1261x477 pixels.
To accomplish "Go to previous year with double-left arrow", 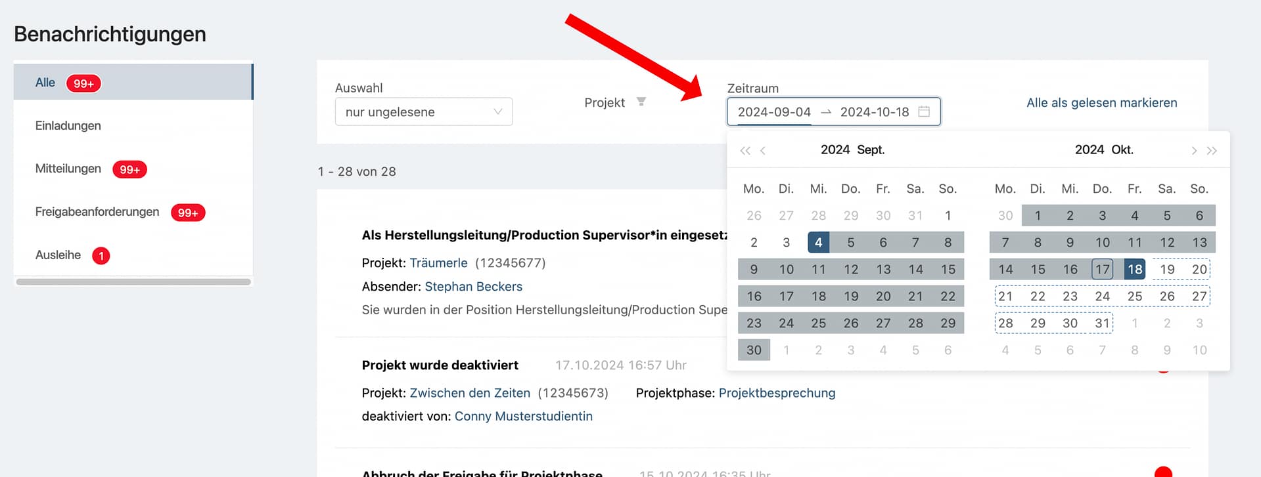I will [x=745, y=151].
